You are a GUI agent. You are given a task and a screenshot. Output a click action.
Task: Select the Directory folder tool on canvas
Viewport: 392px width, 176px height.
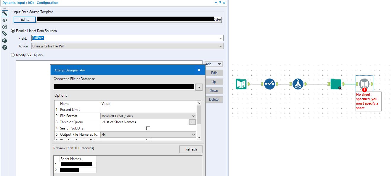(x=336, y=84)
